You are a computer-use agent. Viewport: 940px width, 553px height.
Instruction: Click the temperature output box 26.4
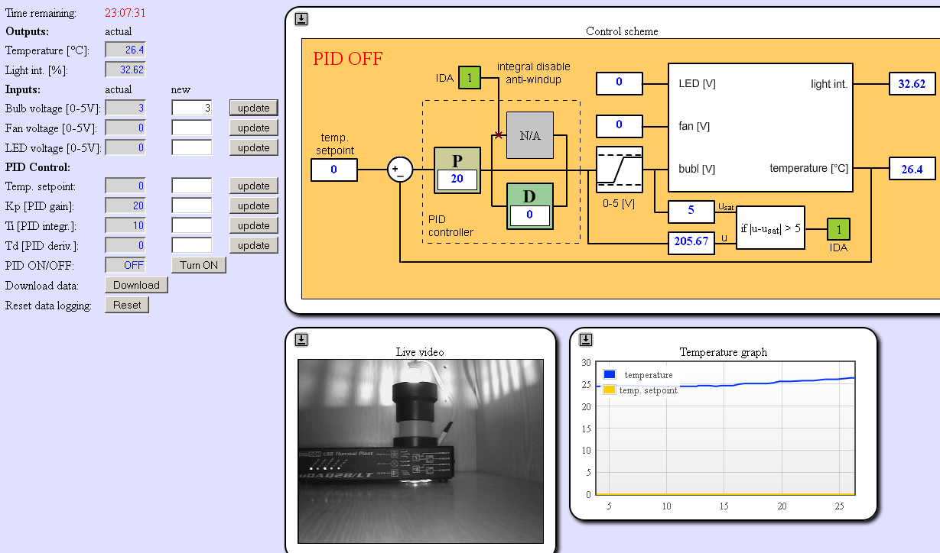pos(912,169)
